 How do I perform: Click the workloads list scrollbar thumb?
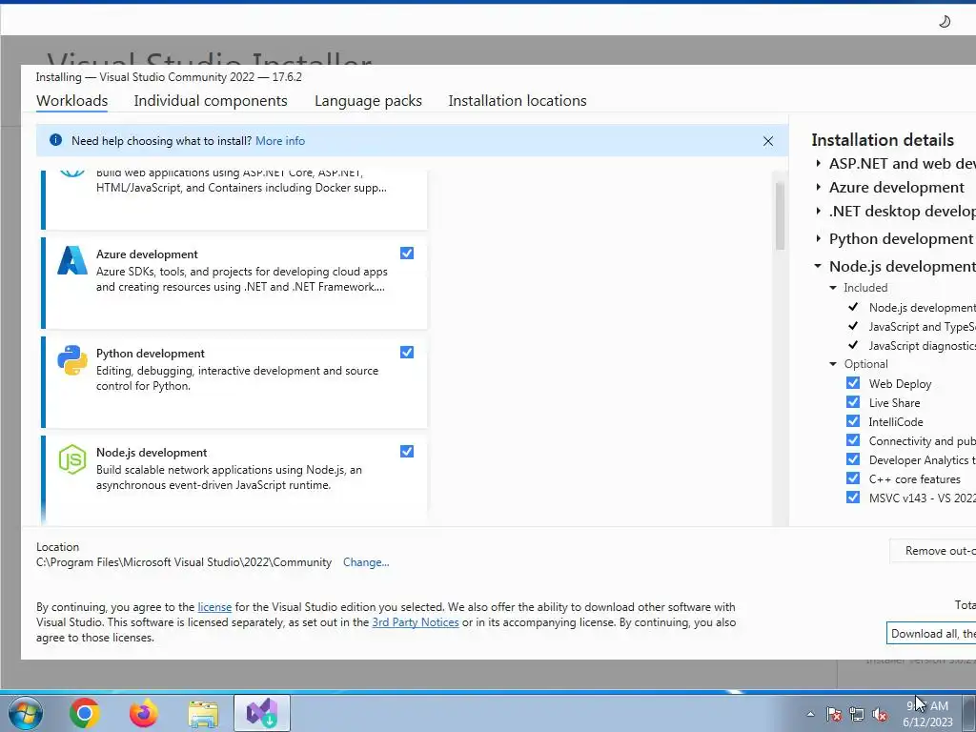[780, 216]
